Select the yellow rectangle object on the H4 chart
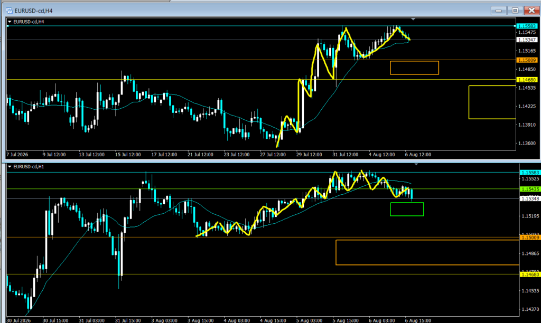 tap(492, 102)
